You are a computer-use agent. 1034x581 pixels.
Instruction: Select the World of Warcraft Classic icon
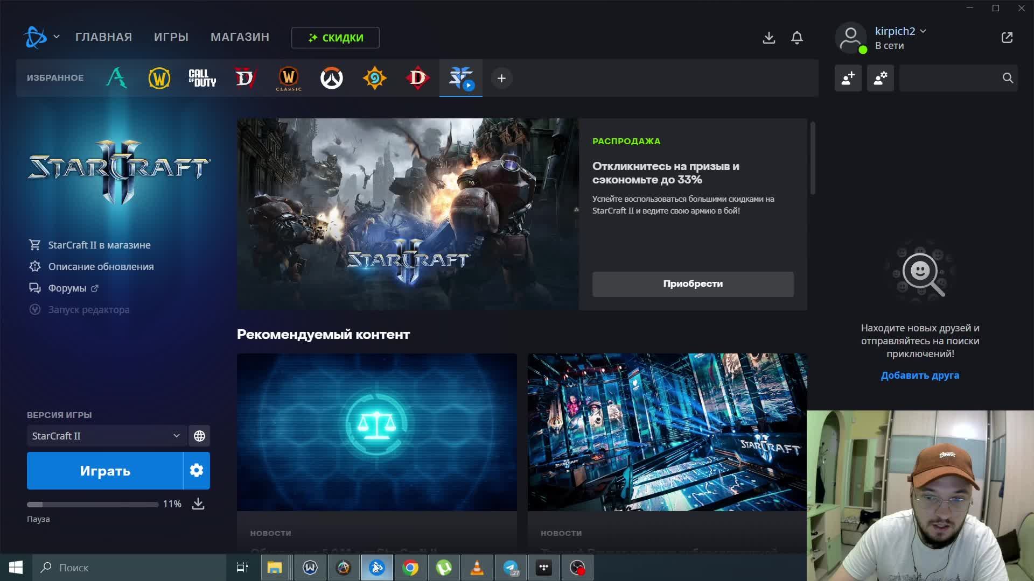pos(289,78)
